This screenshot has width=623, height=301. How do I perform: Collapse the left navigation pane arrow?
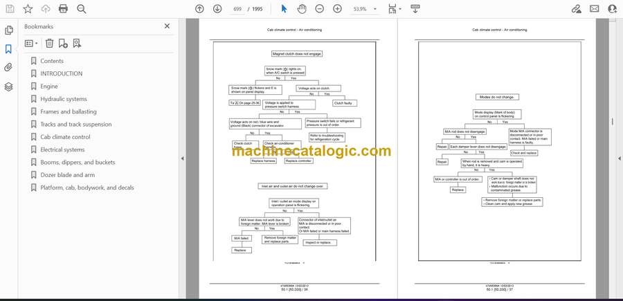[x=182, y=158]
